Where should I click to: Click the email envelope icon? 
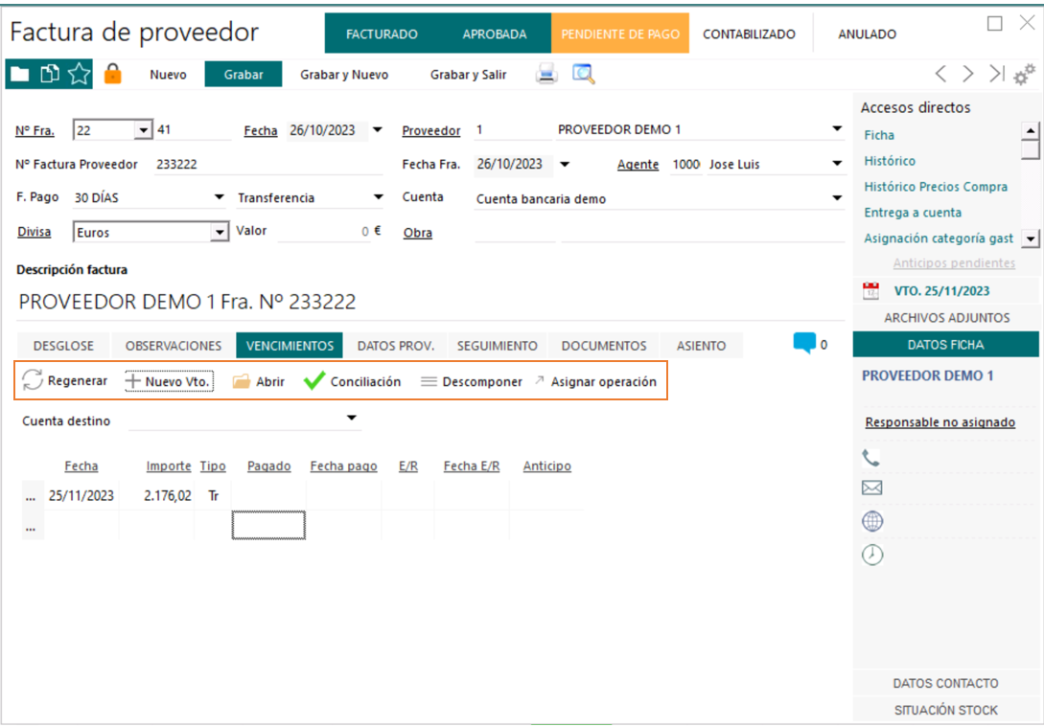coord(871,488)
